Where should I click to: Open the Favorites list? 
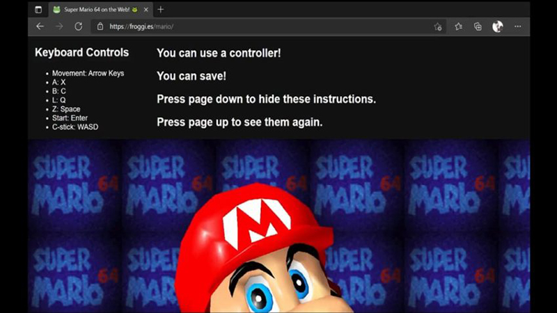pos(459,26)
